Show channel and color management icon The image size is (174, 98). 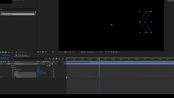point(70,52)
